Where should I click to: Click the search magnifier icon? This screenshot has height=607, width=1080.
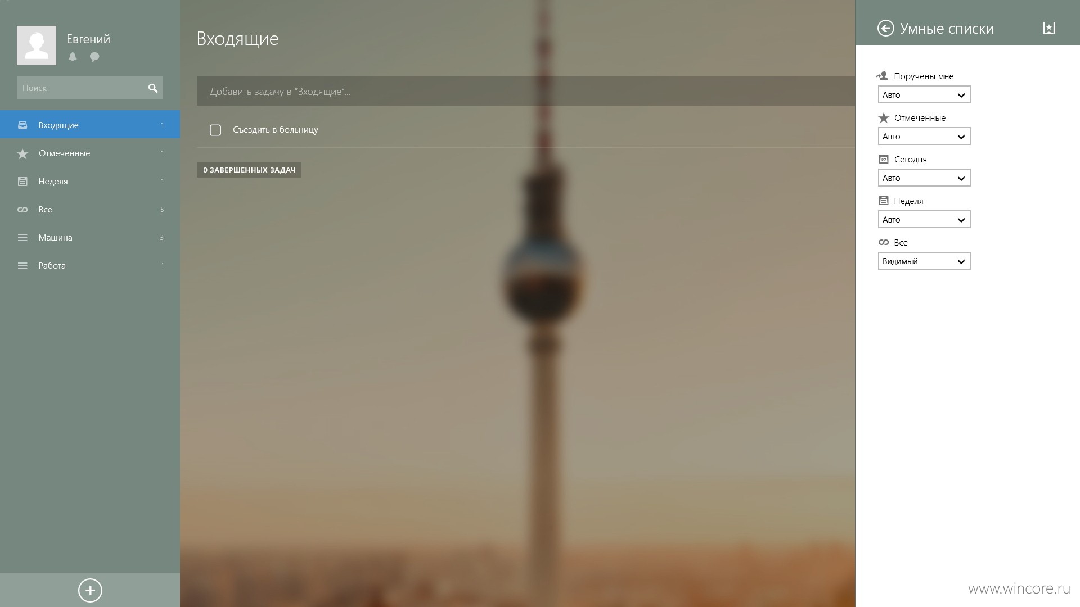coord(153,88)
